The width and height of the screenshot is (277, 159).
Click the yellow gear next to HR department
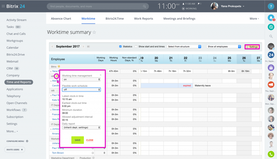[x=57, y=76]
